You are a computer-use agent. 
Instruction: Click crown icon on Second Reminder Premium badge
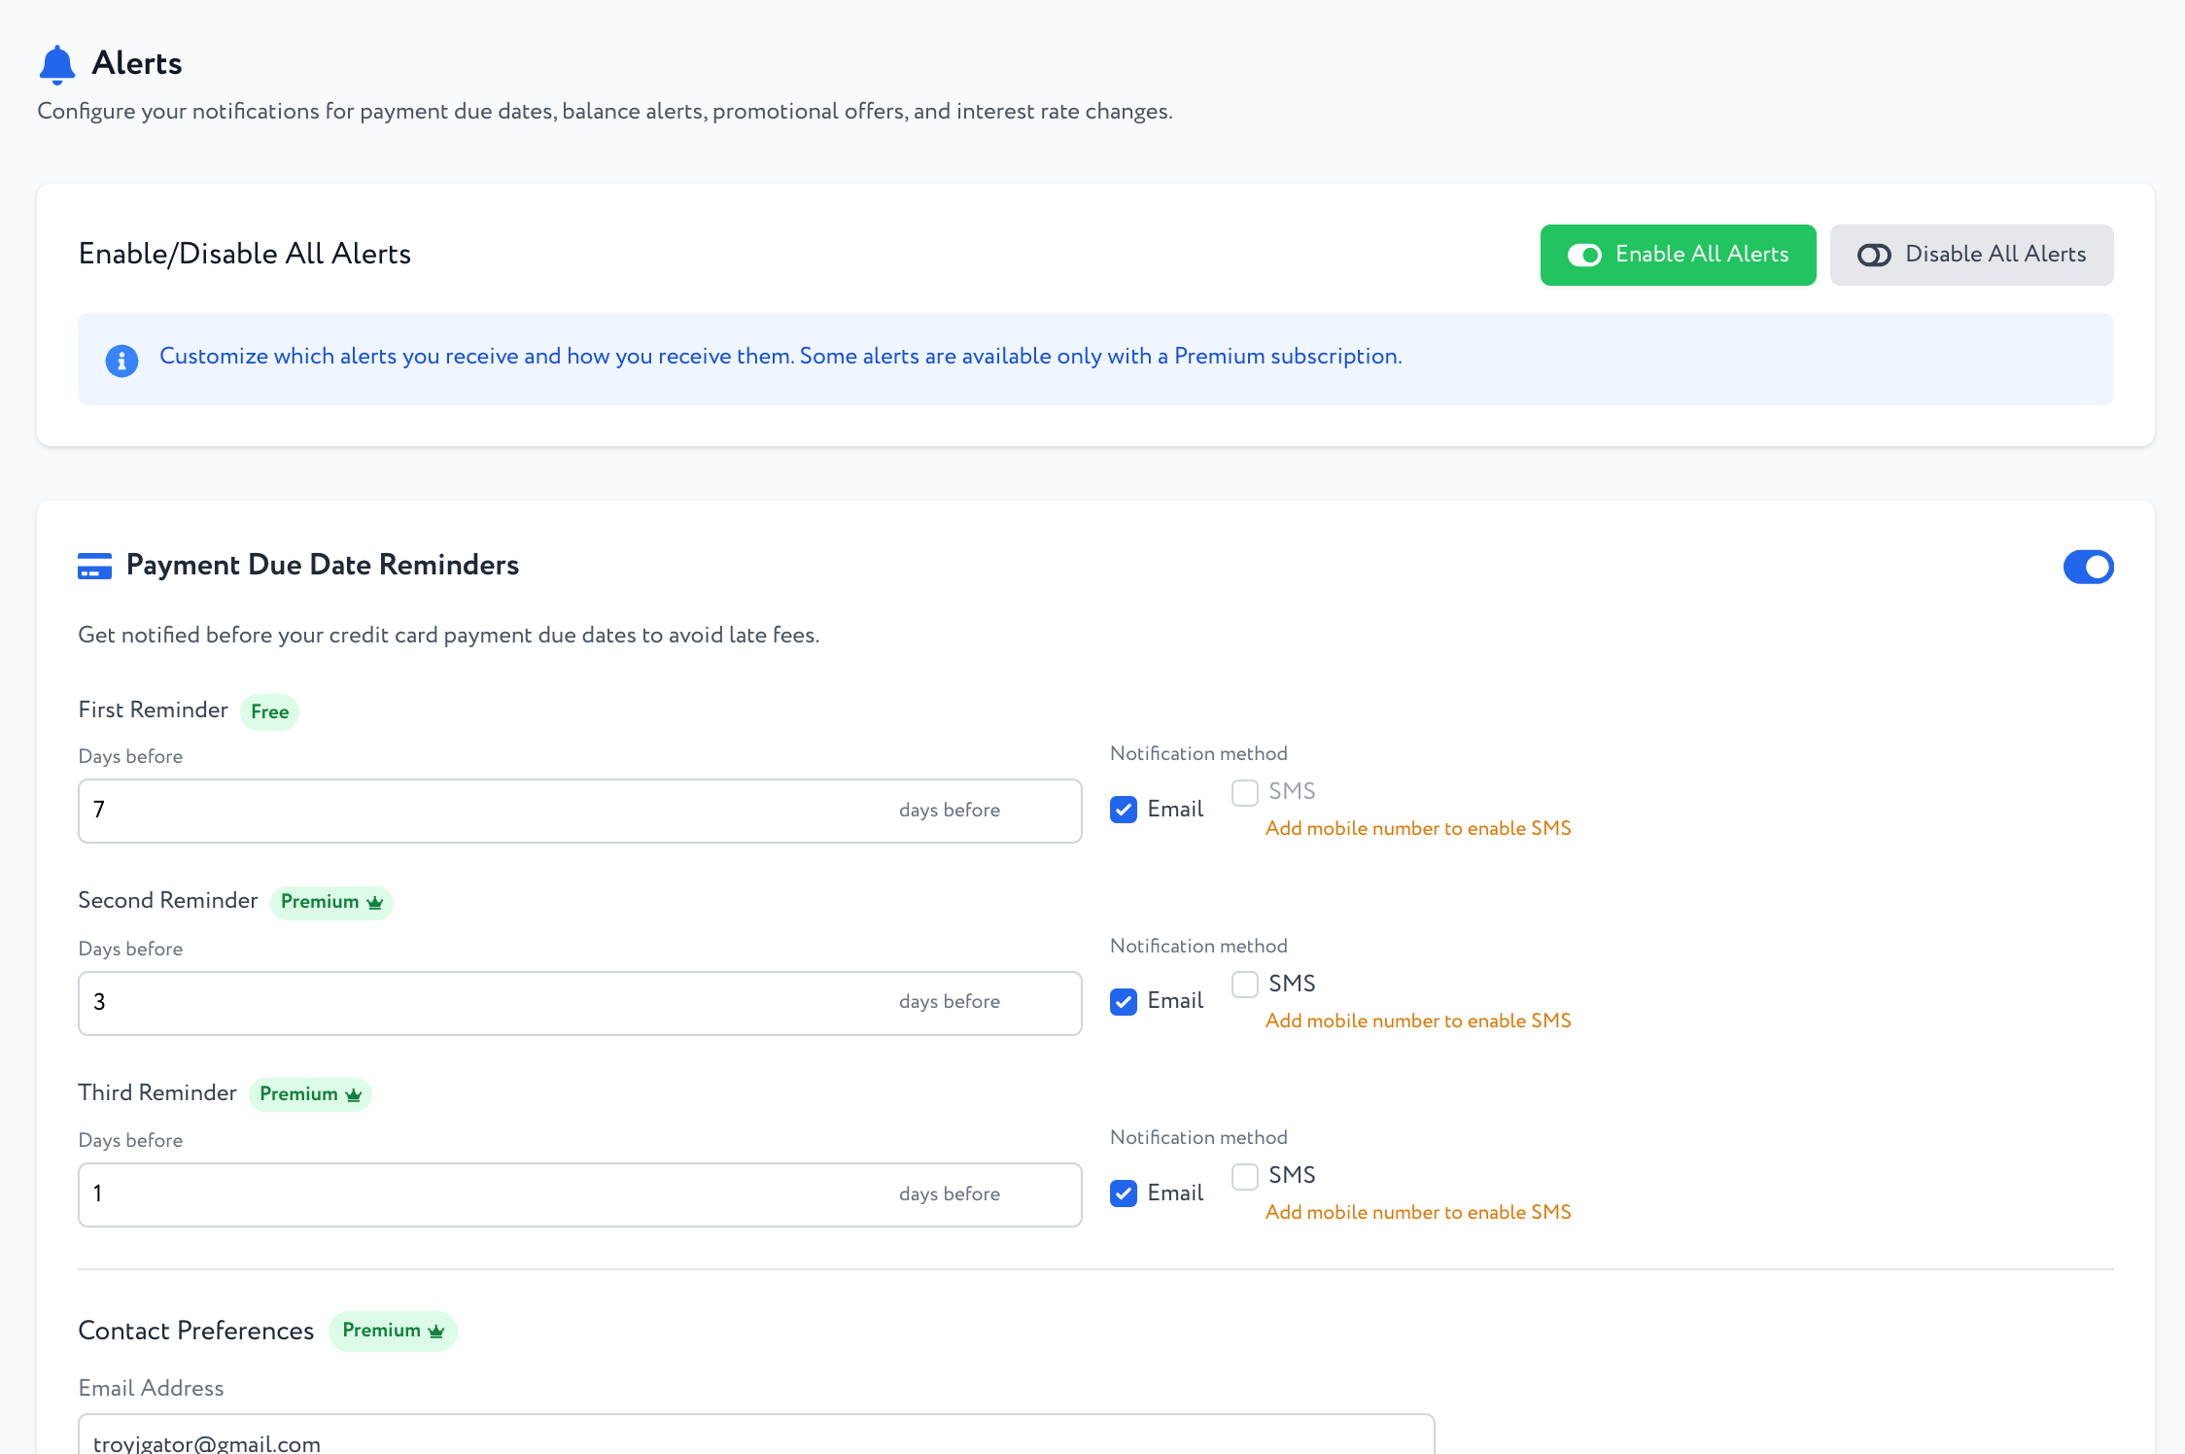pyautogui.click(x=375, y=903)
